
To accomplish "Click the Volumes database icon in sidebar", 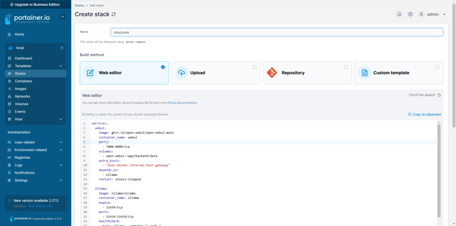I will [10, 104].
